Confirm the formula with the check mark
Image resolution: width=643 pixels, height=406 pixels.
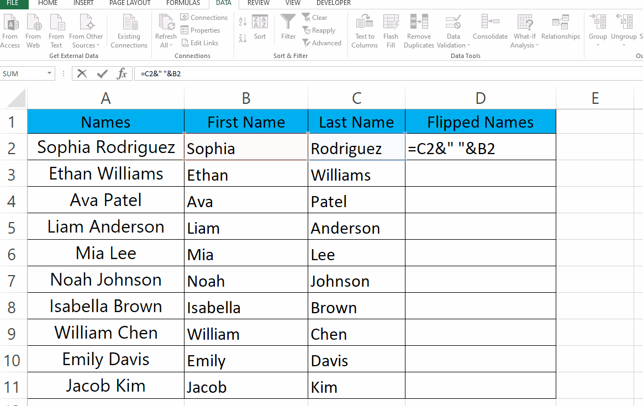pyautogui.click(x=102, y=73)
